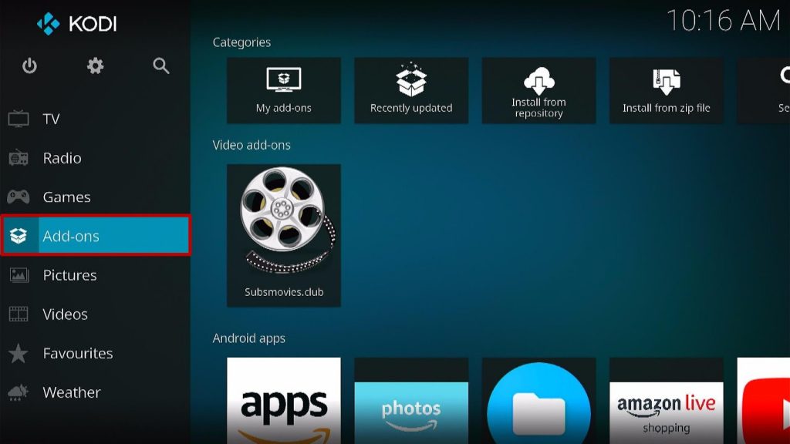
Task: Open the Weather menu item
Action: point(95,392)
